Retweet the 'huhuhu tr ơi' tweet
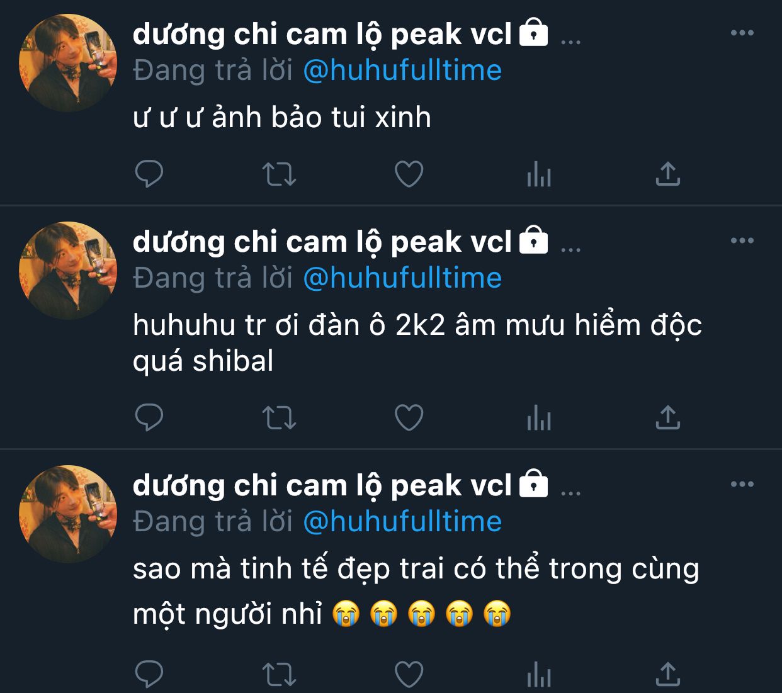This screenshot has height=693, width=782. tap(279, 417)
